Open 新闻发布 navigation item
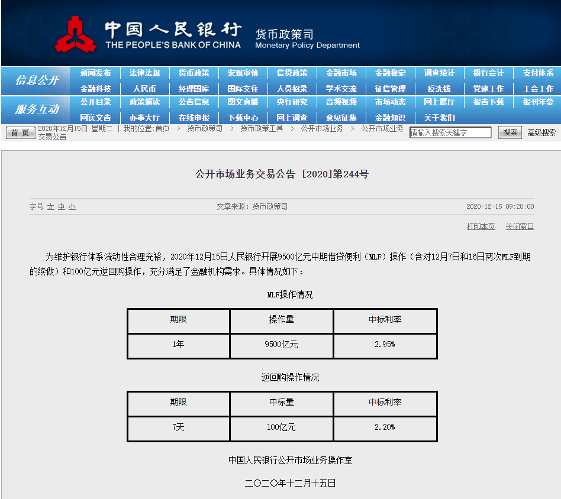This screenshot has height=499, width=561. (x=95, y=73)
